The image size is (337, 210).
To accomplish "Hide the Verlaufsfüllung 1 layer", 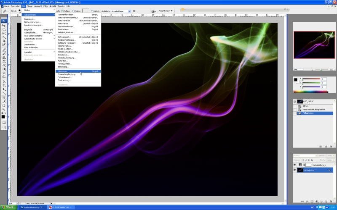I will [x=294, y=165].
